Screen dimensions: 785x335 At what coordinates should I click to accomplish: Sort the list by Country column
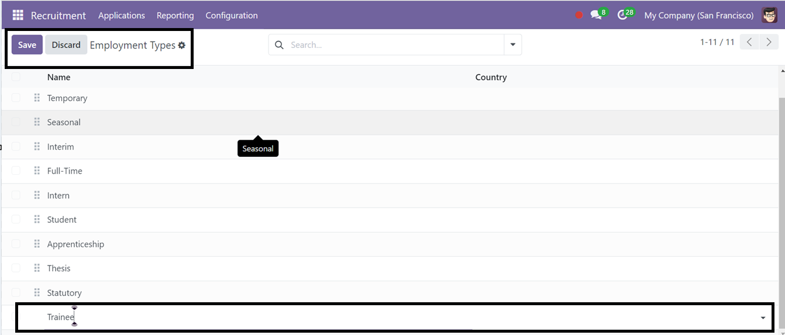pos(491,77)
